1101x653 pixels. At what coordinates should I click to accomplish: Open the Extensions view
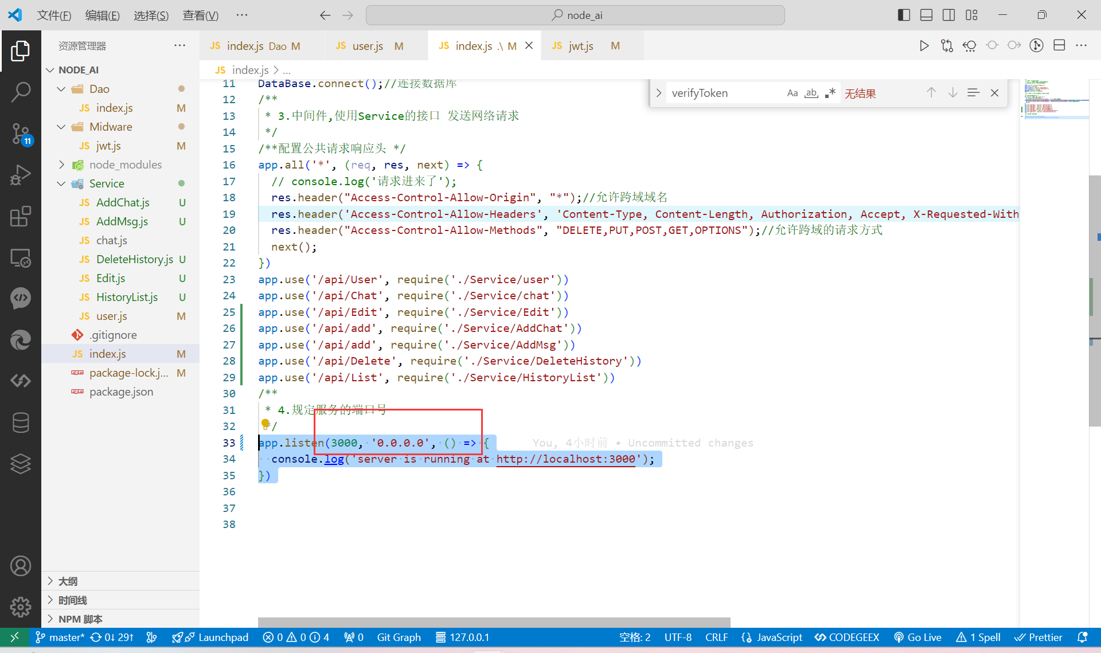(x=21, y=217)
